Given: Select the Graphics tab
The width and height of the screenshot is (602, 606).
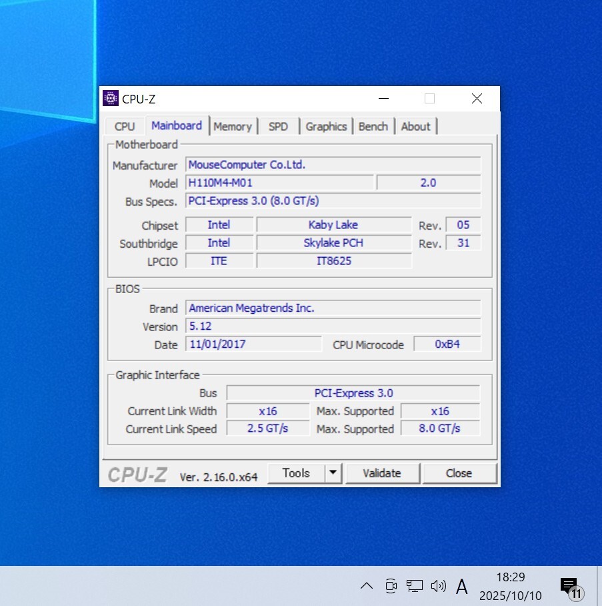Looking at the screenshot, I should [326, 126].
